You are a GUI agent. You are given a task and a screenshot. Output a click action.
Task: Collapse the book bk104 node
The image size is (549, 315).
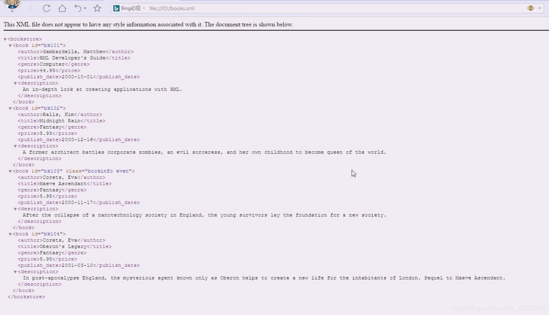coord(11,234)
